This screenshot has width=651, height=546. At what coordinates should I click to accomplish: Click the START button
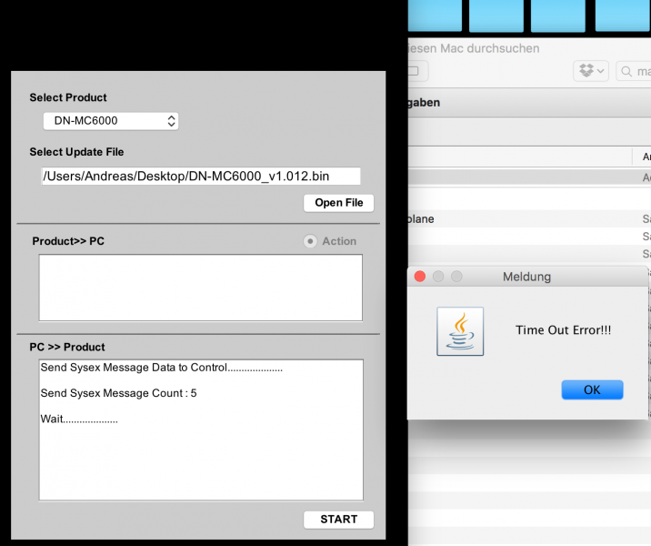(x=339, y=520)
